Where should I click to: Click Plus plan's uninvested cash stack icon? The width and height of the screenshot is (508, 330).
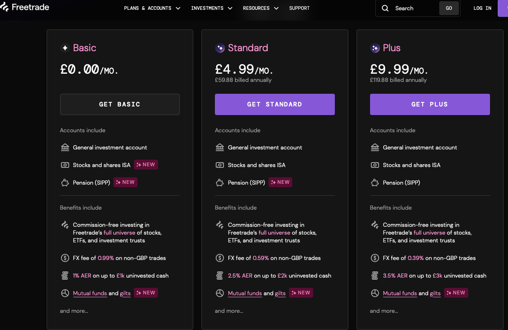coord(375,276)
